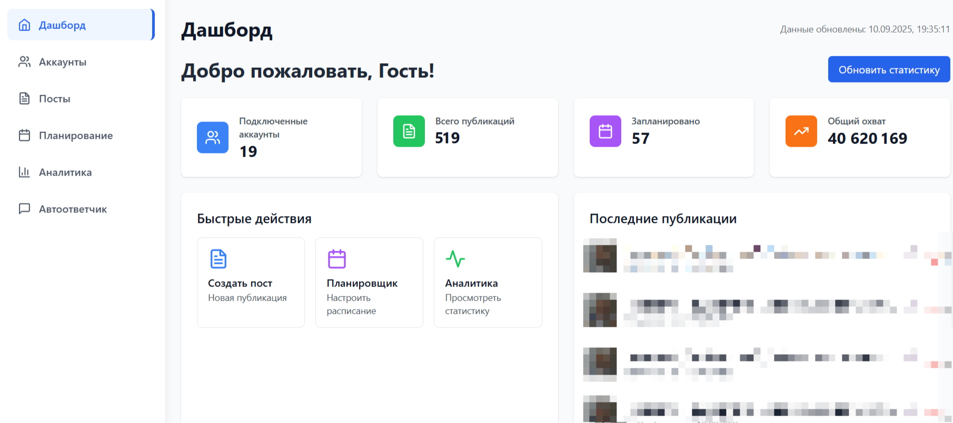Click the Данные обновлены timestamp

(x=865, y=29)
